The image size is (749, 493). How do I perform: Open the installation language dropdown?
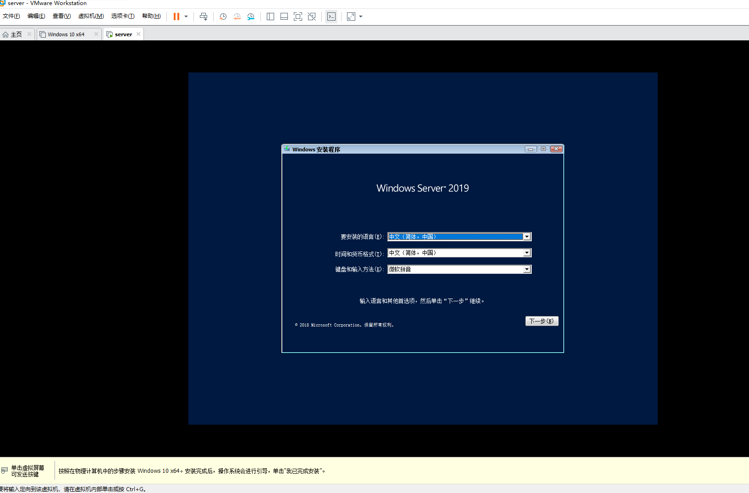pyautogui.click(x=527, y=236)
